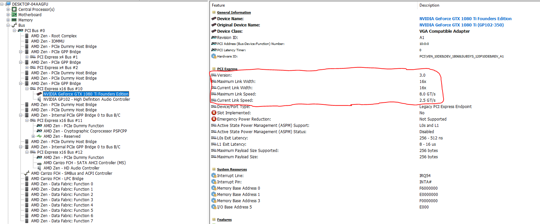The image size is (540, 224).
Task: Click the Hardware ID PCI\VEN_10DE value
Action: click(461, 56)
